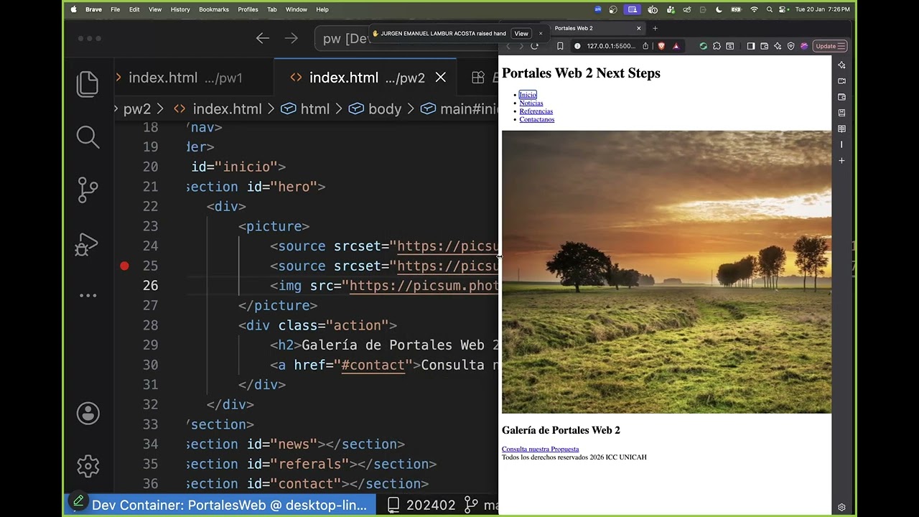Click the main#inicio breadcrumb element
Viewport: 919px width, 517px height.
point(459,109)
